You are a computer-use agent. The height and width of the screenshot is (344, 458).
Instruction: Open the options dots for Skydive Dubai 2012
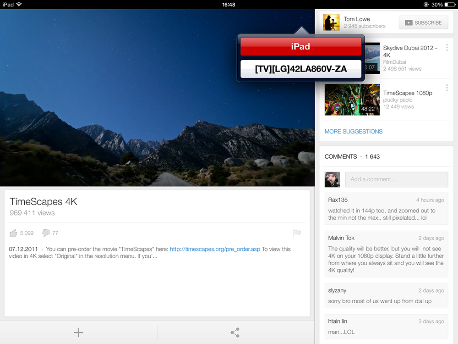click(447, 48)
